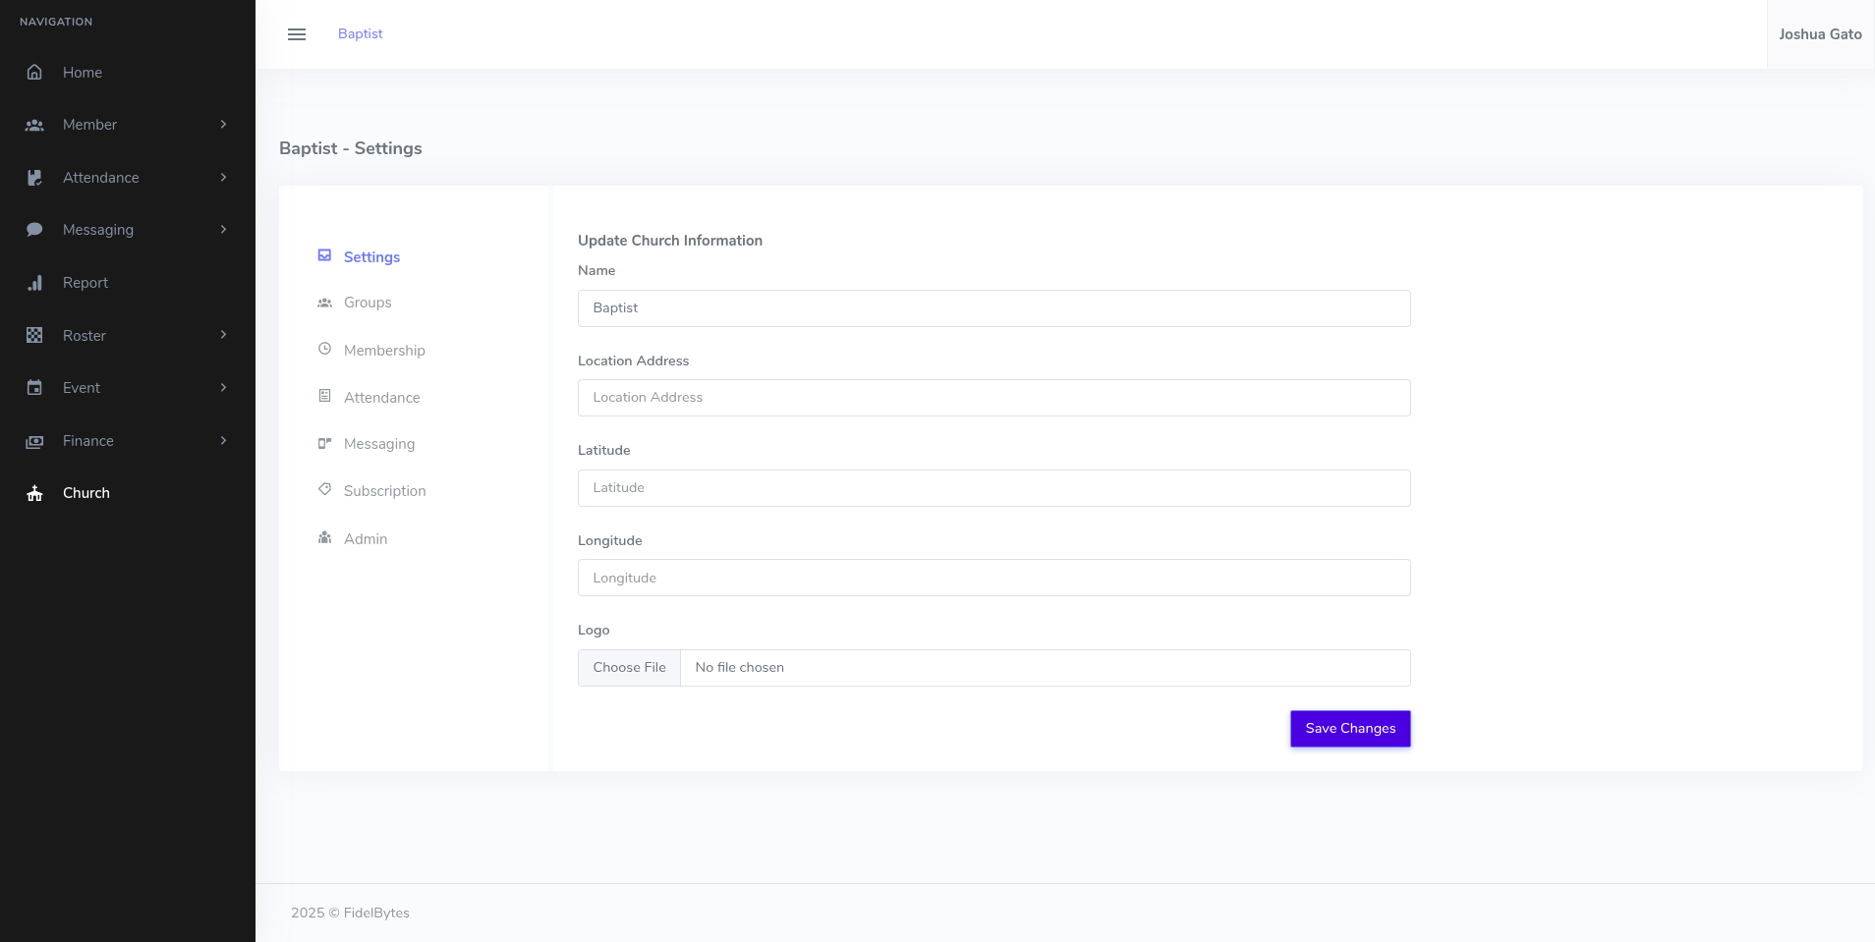1875x942 pixels.
Task: Expand the Attendance navigation chevron
Action: pyautogui.click(x=223, y=178)
